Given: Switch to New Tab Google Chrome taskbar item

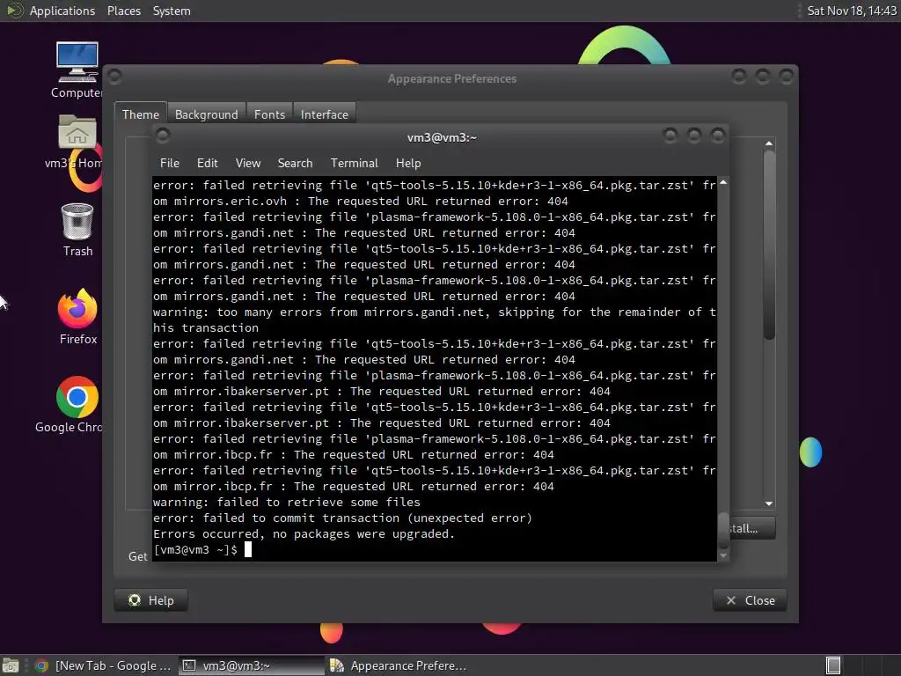Looking at the screenshot, I should point(104,665).
